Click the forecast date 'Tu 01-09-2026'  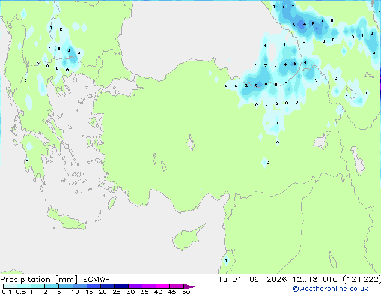pyautogui.click(x=252, y=280)
